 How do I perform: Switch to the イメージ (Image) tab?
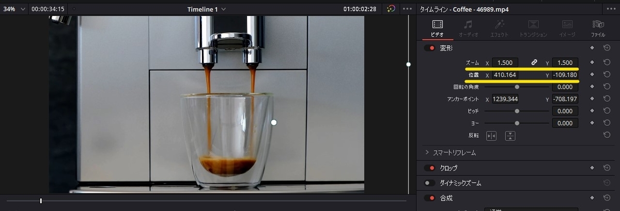pyautogui.click(x=567, y=28)
